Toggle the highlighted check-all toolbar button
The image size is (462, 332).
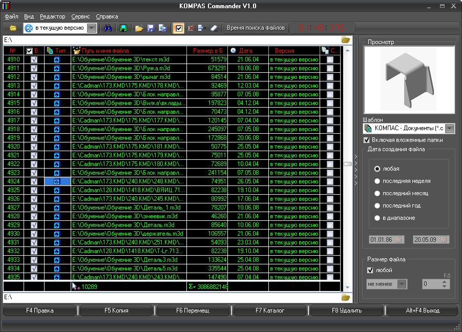pyautogui.click(x=179, y=28)
